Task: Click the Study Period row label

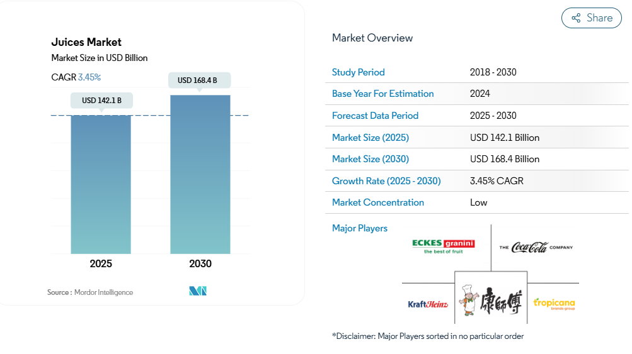Action: [358, 72]
